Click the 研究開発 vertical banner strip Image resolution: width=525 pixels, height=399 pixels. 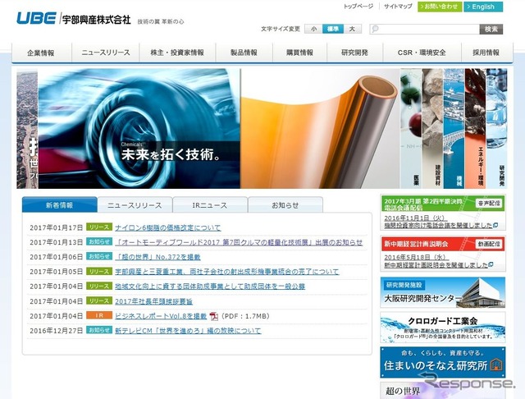pyautogui.click(x=496, y=129)
